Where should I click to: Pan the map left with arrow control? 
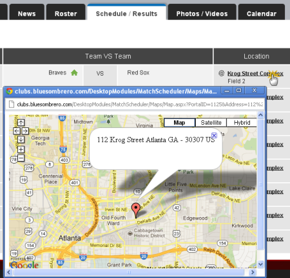[17, 131]
